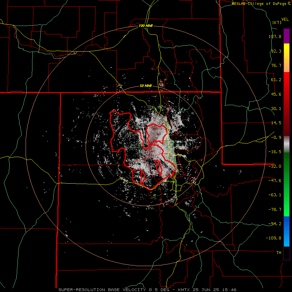Click the 92.3 velocity legend value

click(x=276, y=51)
